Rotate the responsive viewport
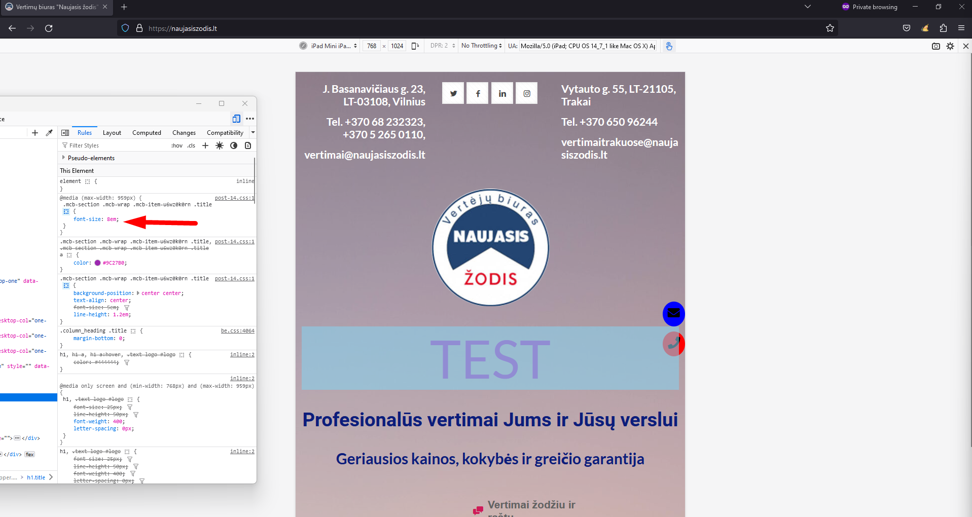Screen dimensions: 972x517 pyautogui.click(x=415, y=46)
